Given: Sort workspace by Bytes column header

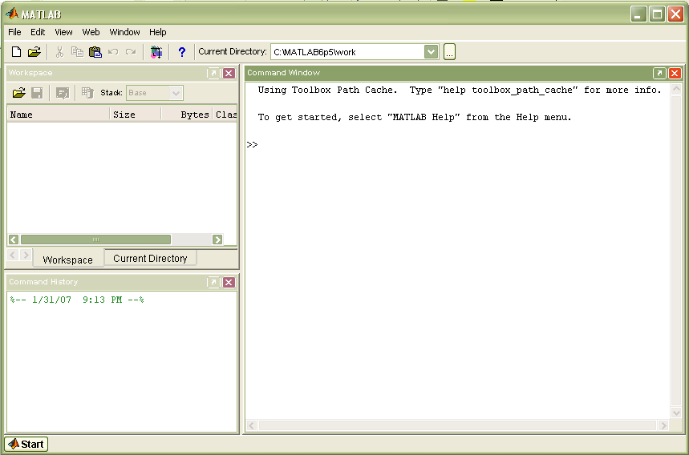Looking at the screenshot, I should click(187, 115).
